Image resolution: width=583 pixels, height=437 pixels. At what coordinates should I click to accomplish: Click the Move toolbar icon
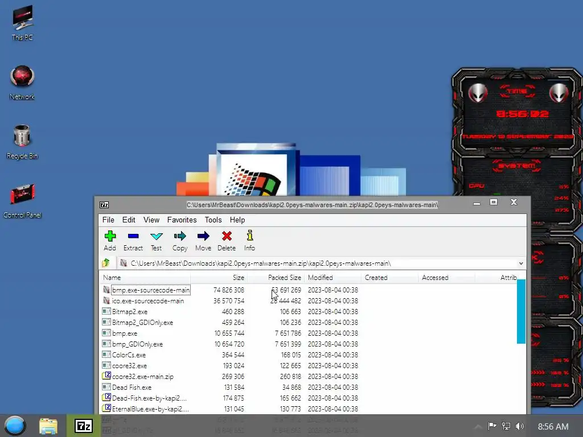203,236
